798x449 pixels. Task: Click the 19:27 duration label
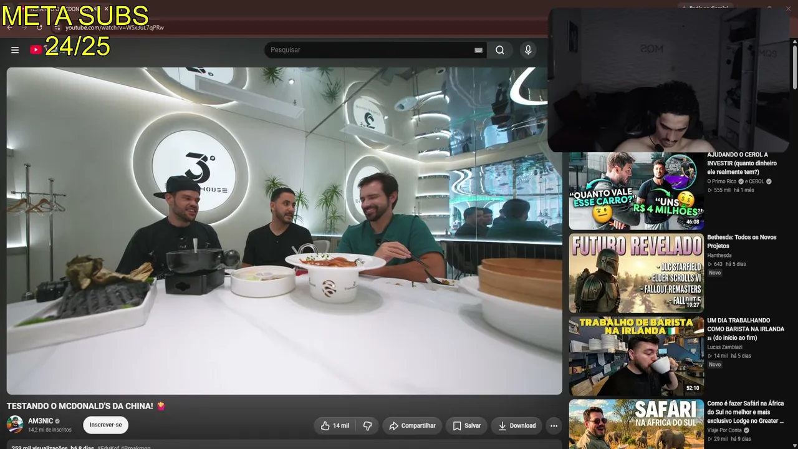coord(693,305)
